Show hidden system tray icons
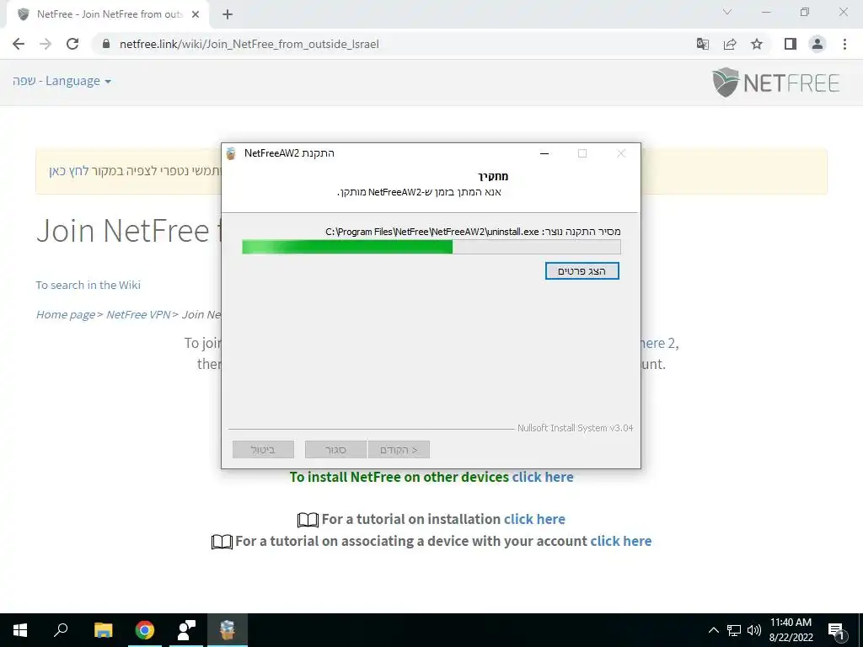 pyautogui.click(x=713, y=630)
